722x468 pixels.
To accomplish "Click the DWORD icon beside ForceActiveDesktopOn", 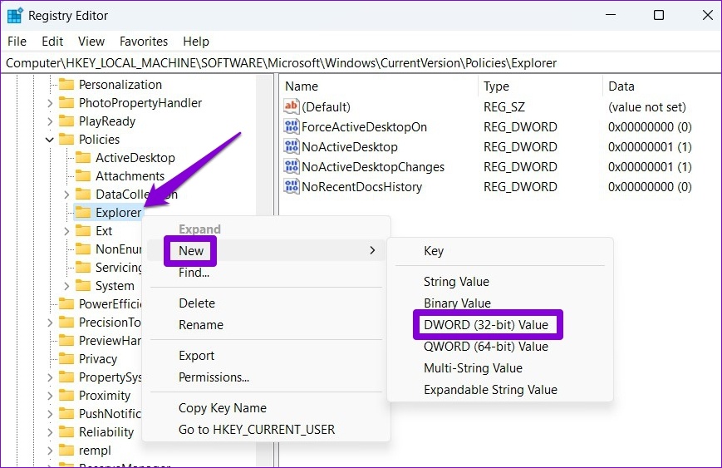I will coord(291,126).
